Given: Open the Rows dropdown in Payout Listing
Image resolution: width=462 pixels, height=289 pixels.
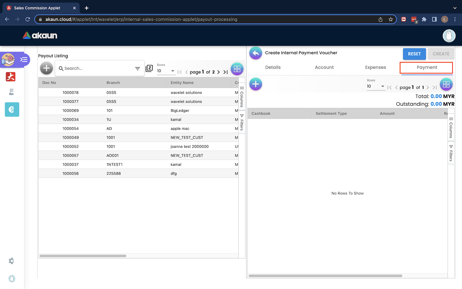Looking at the screenshot, I should [166, 71].
